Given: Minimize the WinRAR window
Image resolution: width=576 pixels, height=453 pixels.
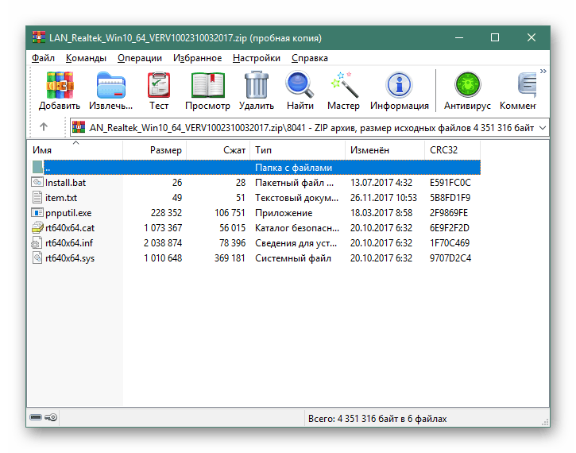Looking at the screenshot, I should 459,37.
